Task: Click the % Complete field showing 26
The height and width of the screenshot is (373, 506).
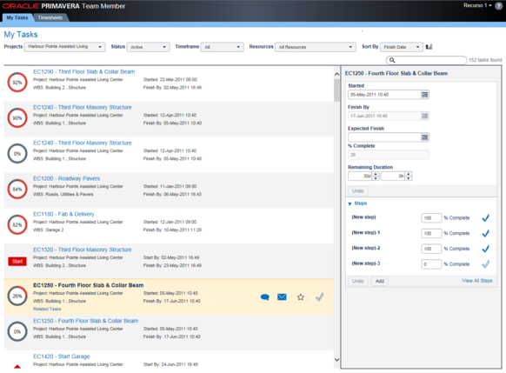Action: [389, 155]
